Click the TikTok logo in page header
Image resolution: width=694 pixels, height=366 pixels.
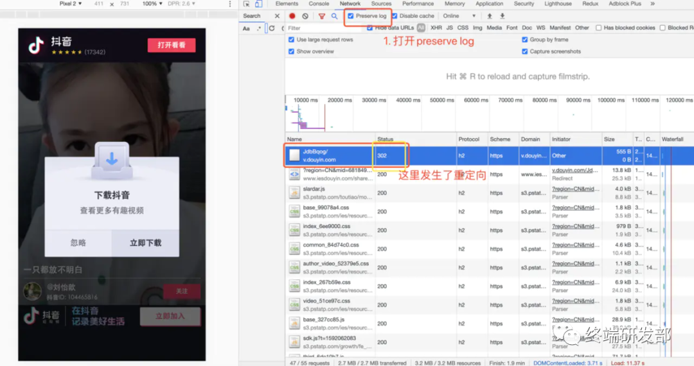[x=36, y=45]
